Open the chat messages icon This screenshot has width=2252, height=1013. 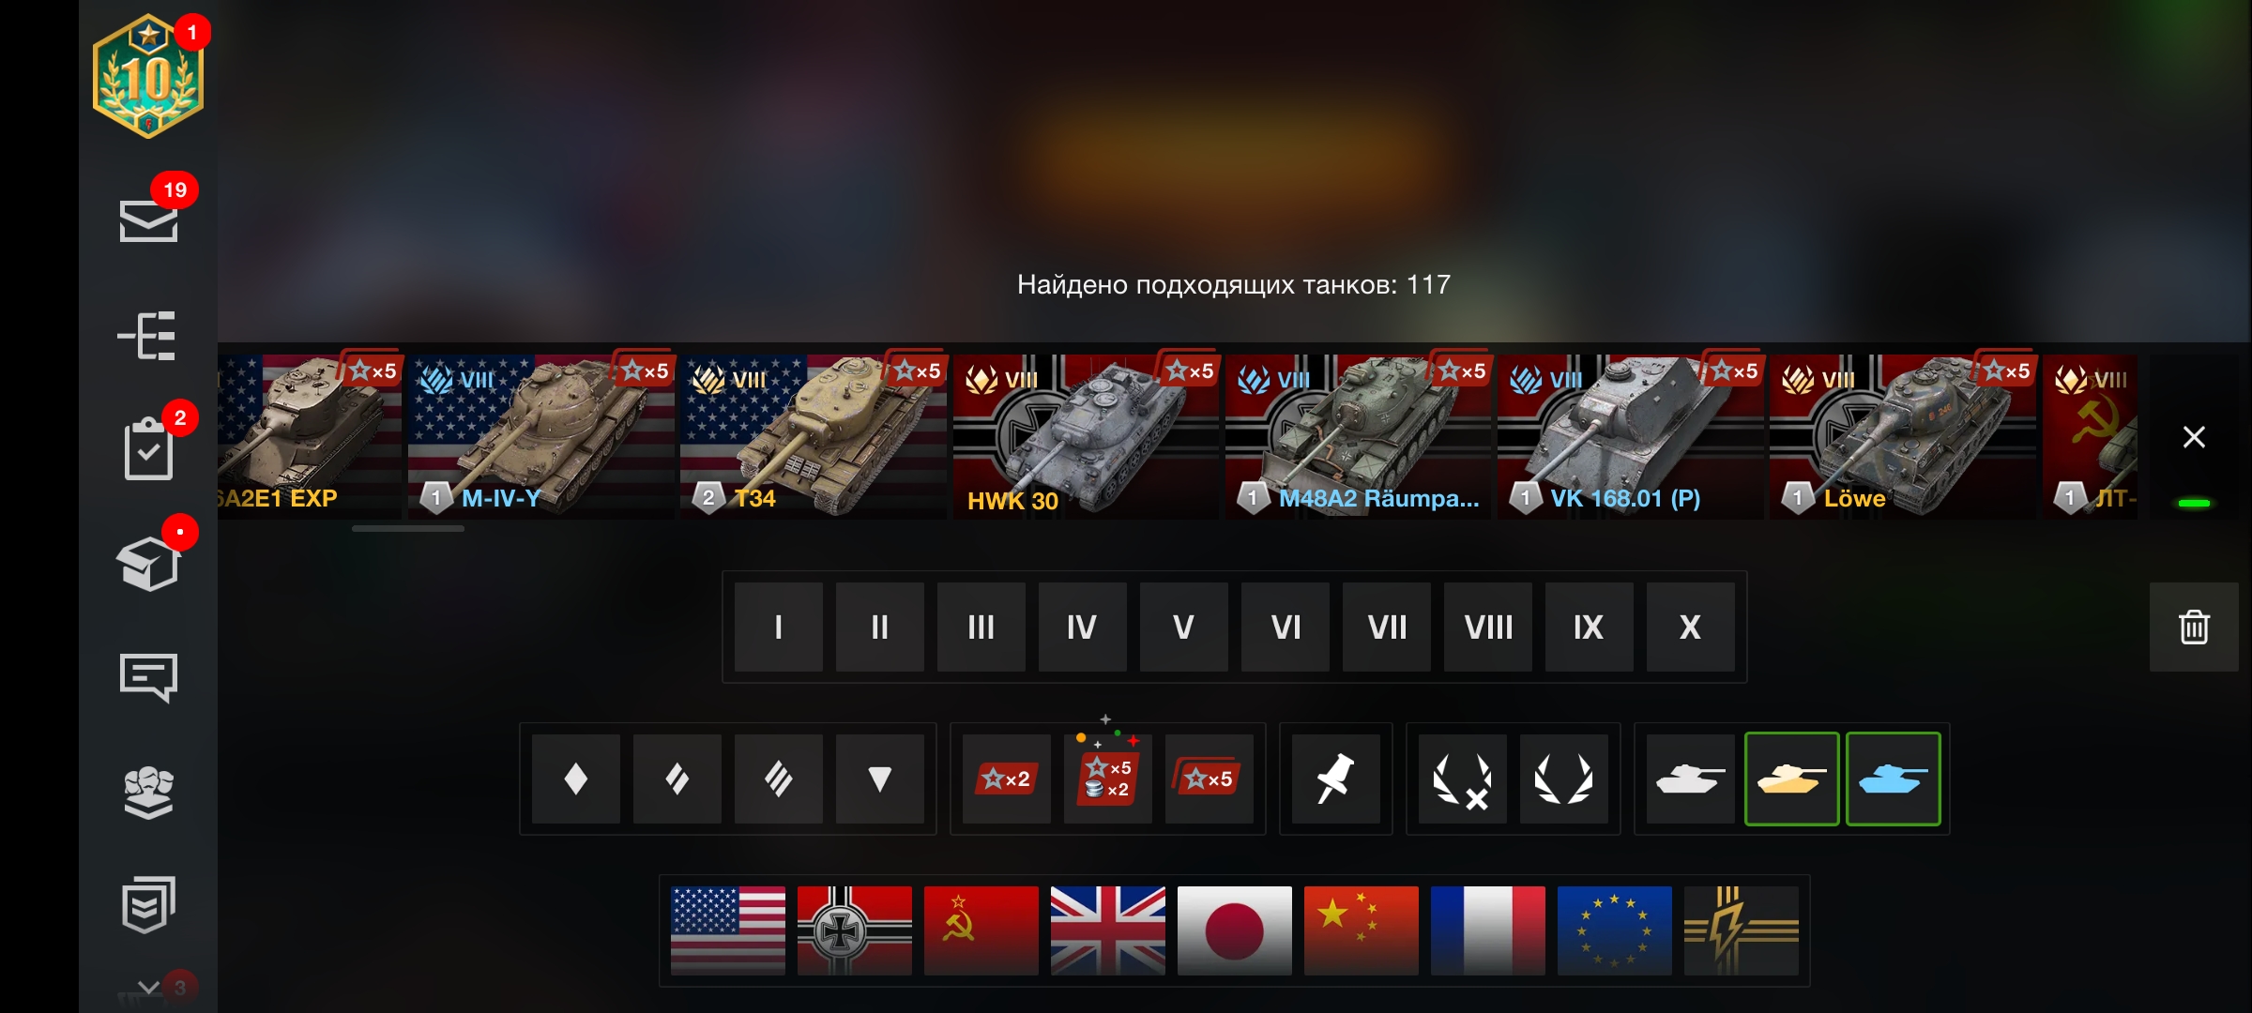click(148, 677)
